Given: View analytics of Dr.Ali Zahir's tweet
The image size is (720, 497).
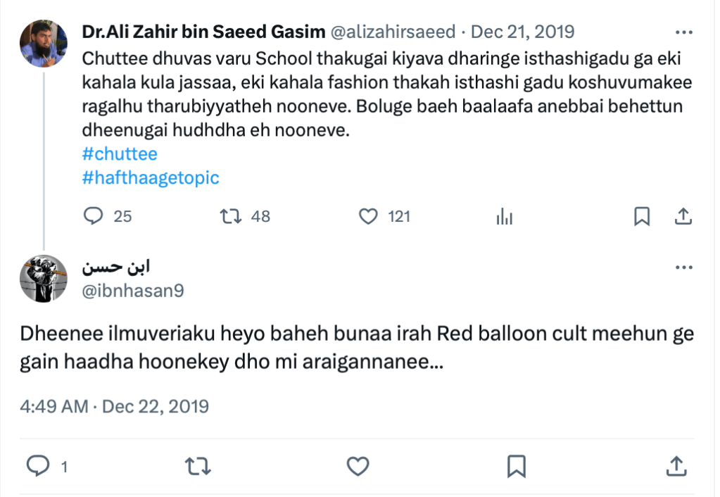Looking at the screenshot, I should click(x=504, y=217).
